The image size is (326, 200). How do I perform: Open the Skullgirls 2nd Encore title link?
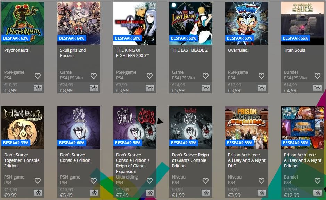pyautogui.click(x=73, y=53)
